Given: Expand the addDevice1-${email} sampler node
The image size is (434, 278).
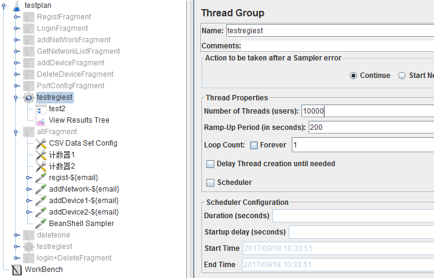Looking at the screenshot, I should coord(29,201).
